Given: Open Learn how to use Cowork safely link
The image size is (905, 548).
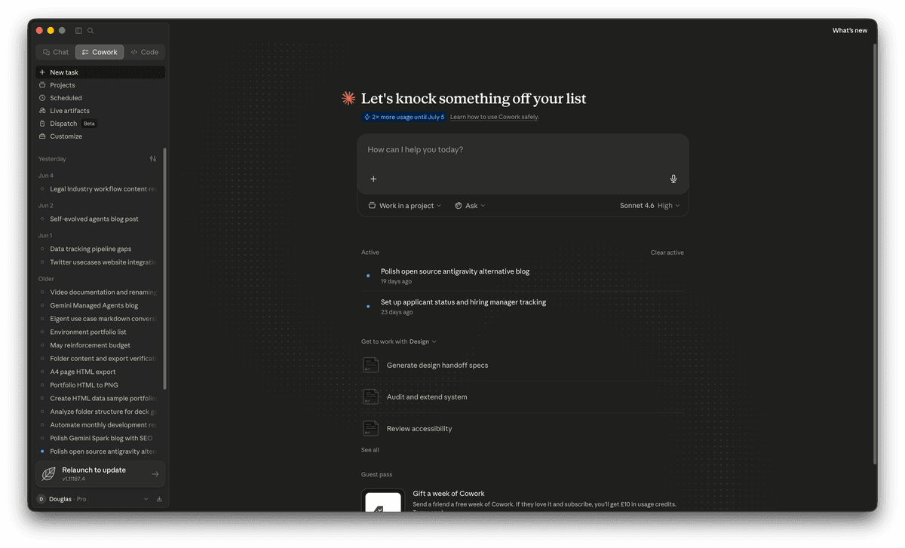Looking at the screenshot, I should pos(495,117).
